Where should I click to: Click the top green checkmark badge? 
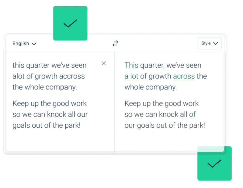pyautogui.click(x=70, y=23)
